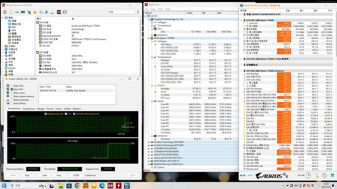The width and height of the screenshot is (337, 189).
Task: Reset HWiNFO clock timer icon
Action: click(308, 175)
